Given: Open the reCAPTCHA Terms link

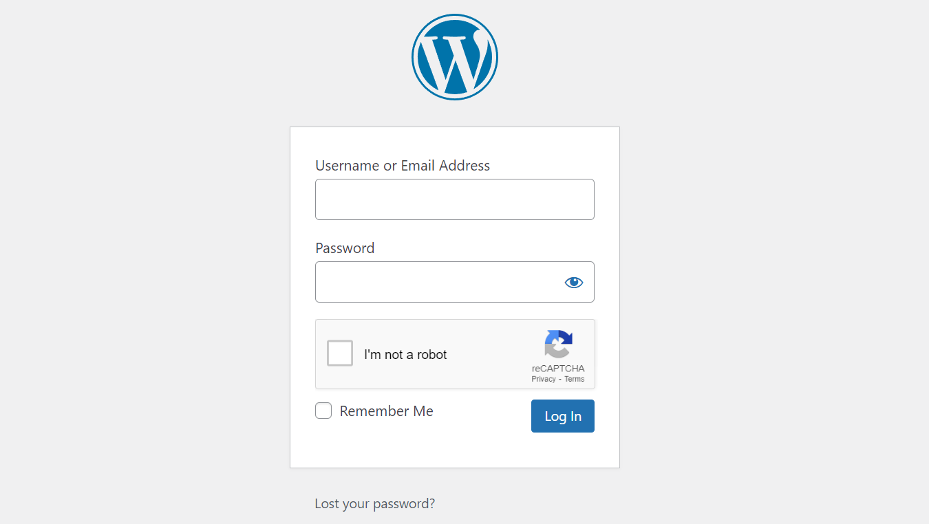Looking at the screenshot, I should click(574, 378).
